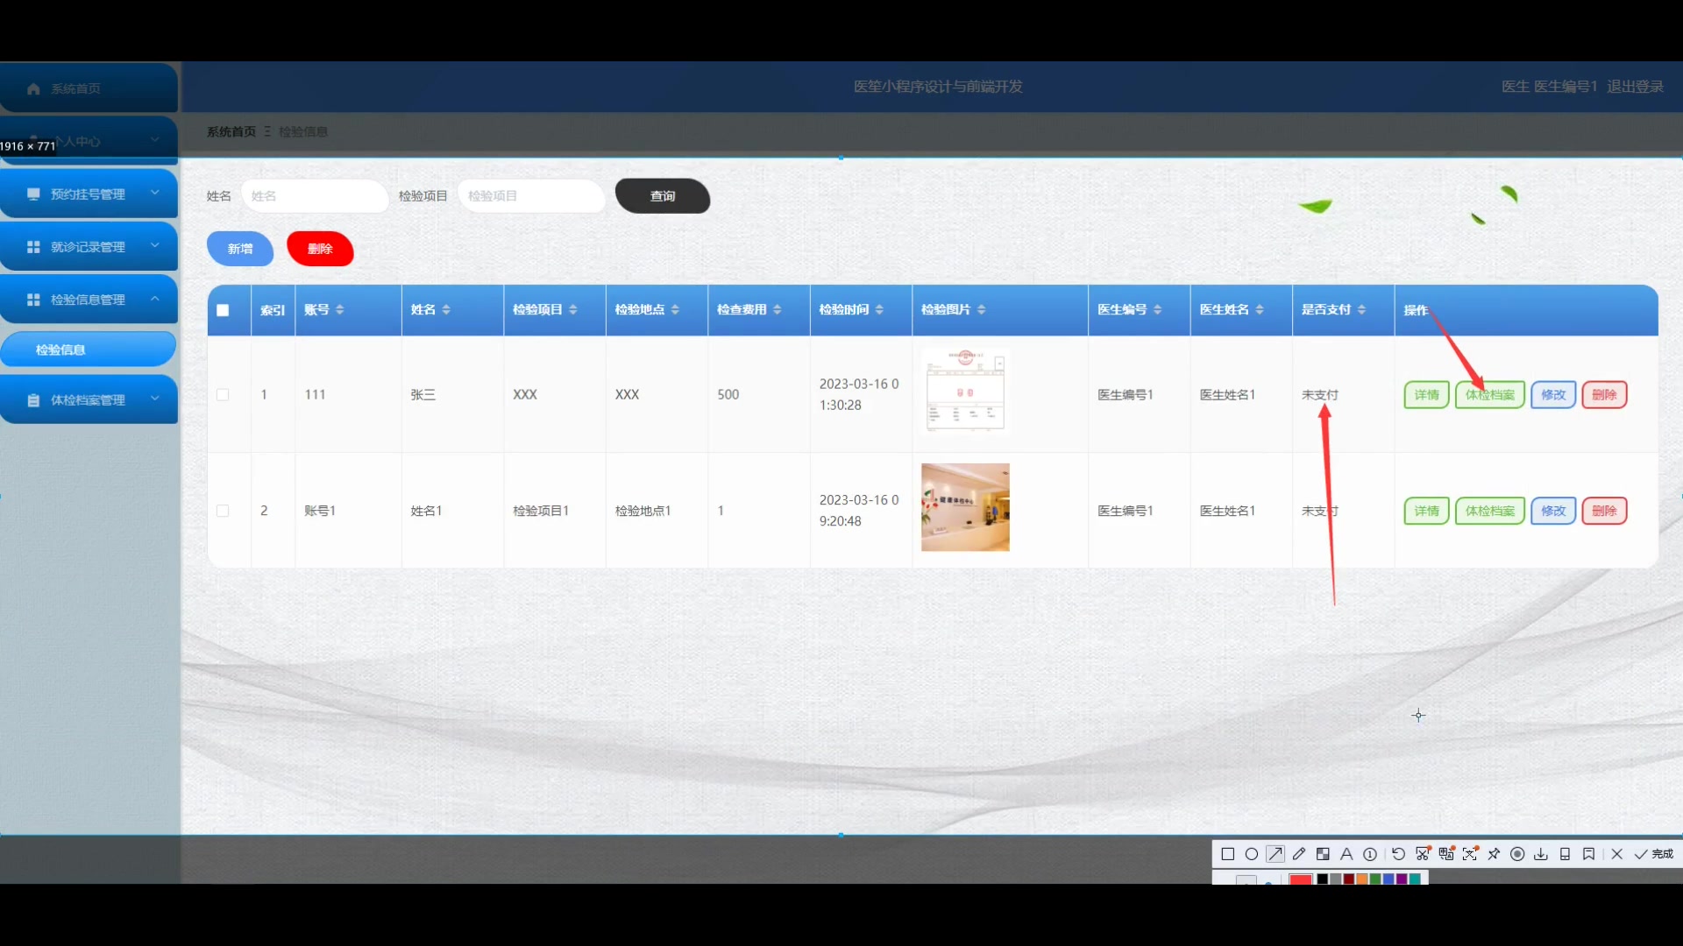The image size is (1683, 946).
Task: Focus the 姓名 search input field
Action: coord(315,196)
